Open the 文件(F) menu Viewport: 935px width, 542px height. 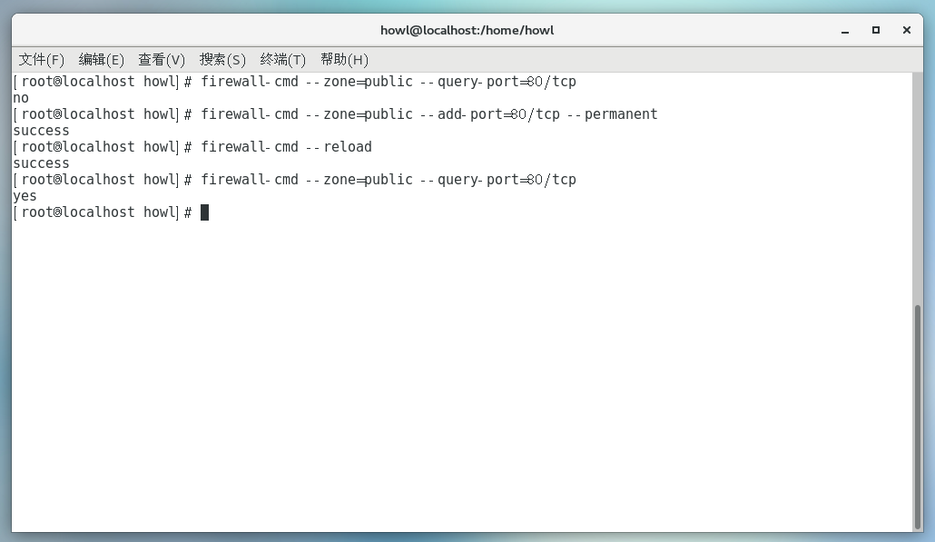pos(41,60)
